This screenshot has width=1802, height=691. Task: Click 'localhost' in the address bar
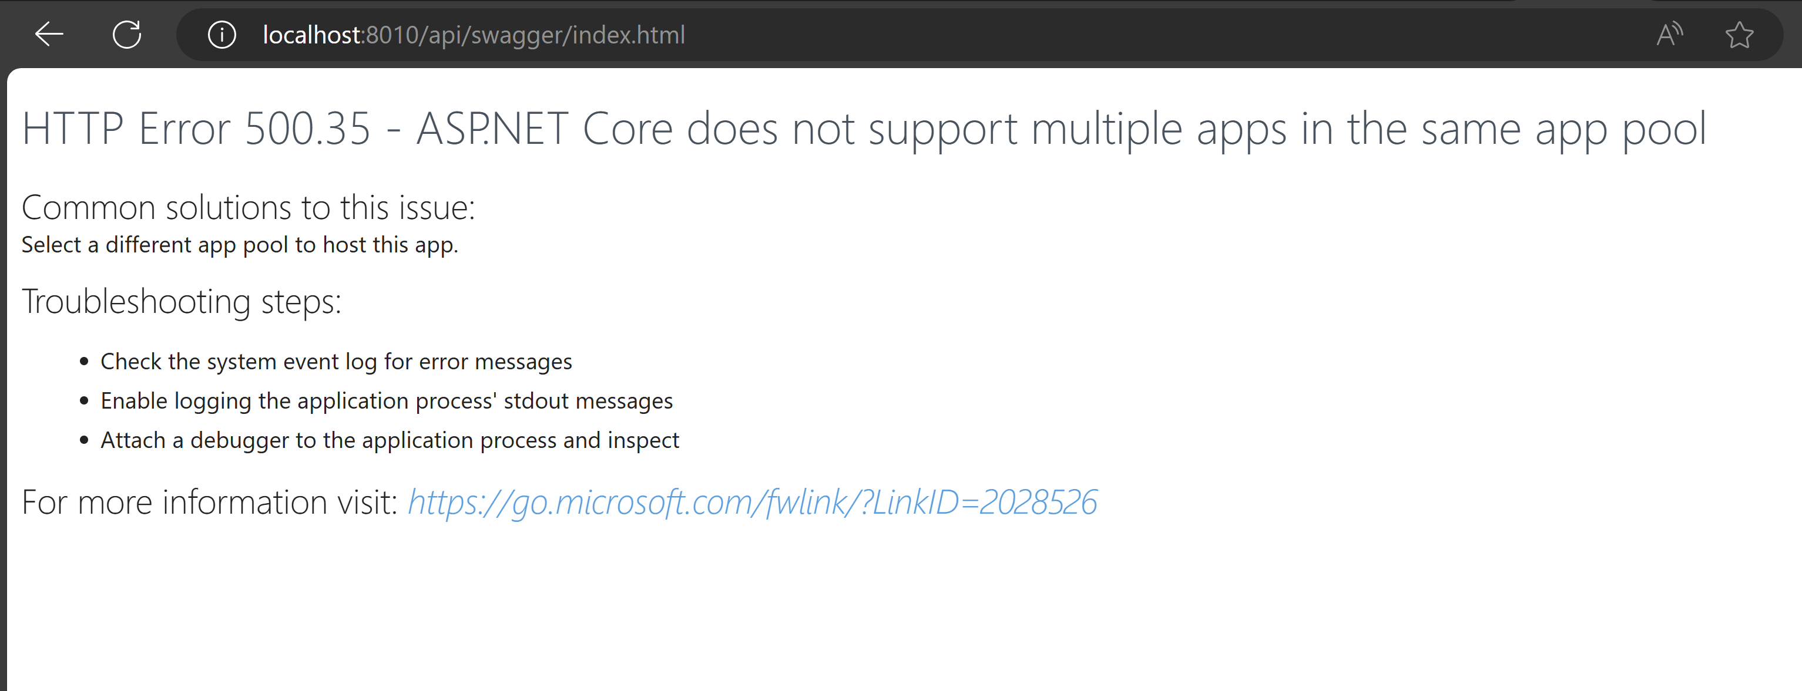311,35
